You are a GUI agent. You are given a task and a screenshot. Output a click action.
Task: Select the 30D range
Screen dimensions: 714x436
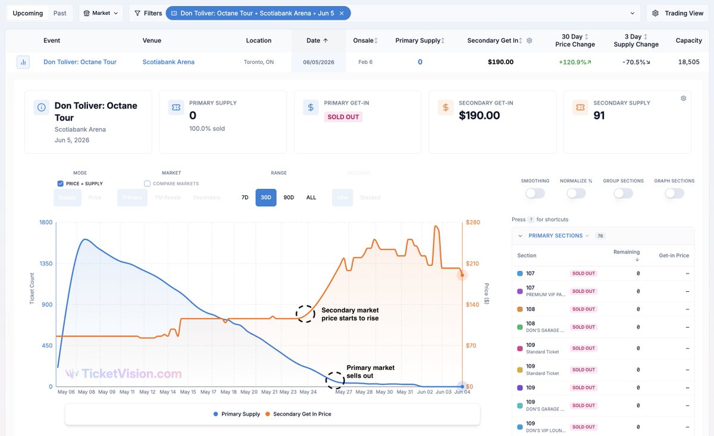pyautogui.click(x=266, y=197)
